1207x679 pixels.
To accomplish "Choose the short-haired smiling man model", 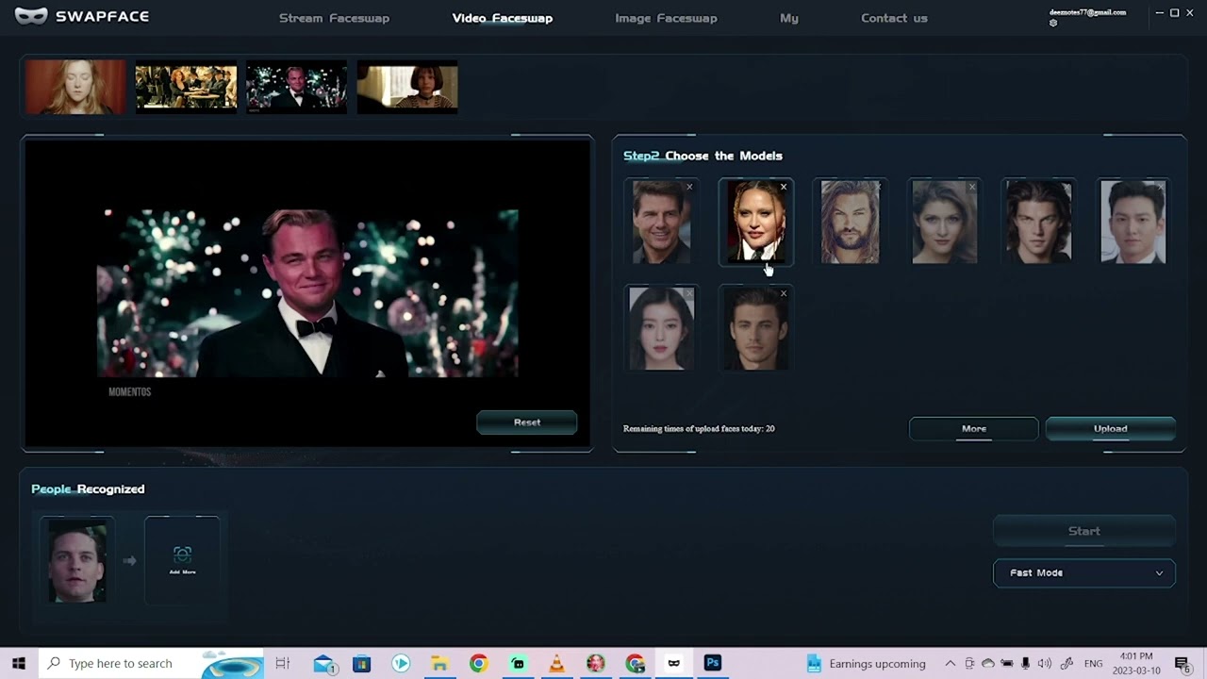I will [x=661, y=223].
